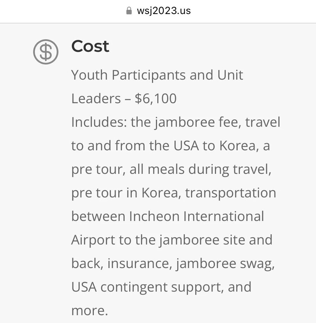The height and width of the screenshot is (323, 316).
Task: Click "all meals during travel" text
Action: tap(200, 169)
